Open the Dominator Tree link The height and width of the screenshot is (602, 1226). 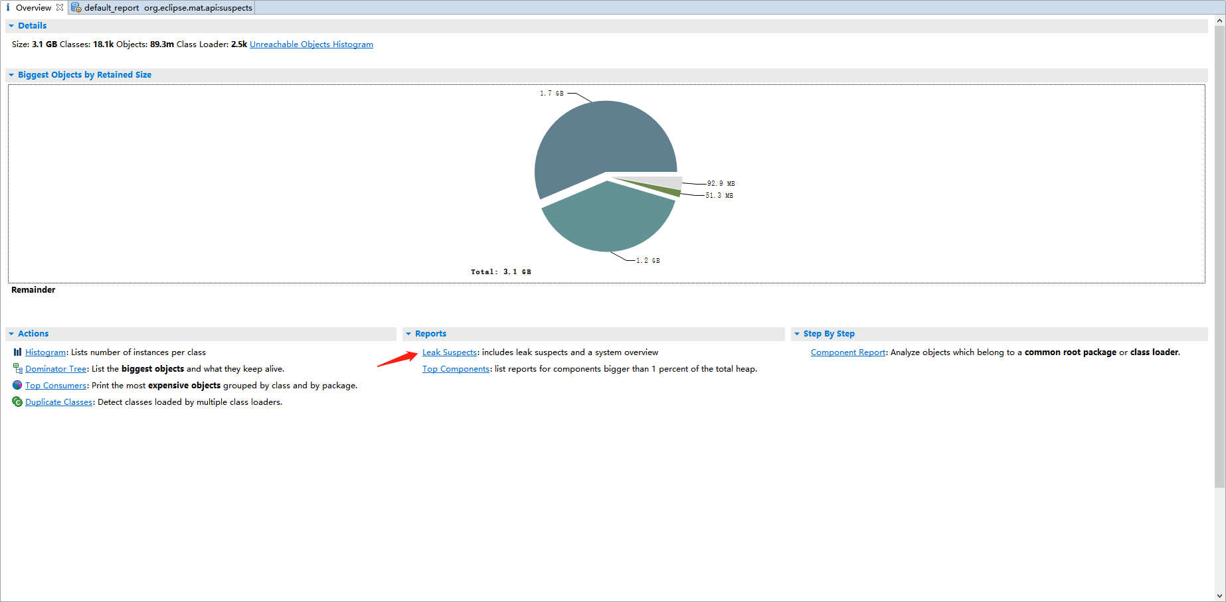pyautogui.click(x=56, y=369)
